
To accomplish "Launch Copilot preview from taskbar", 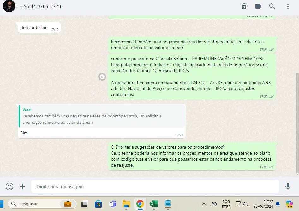I will (289, 204).
